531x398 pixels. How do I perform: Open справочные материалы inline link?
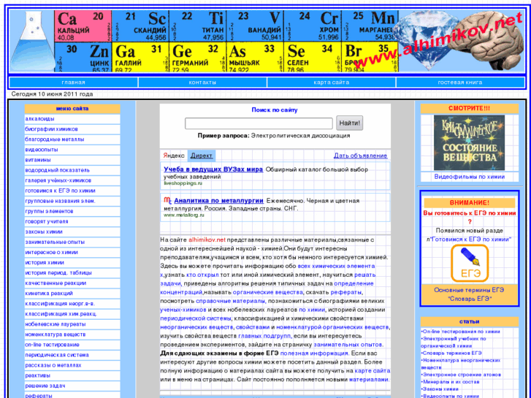[230, 301]
